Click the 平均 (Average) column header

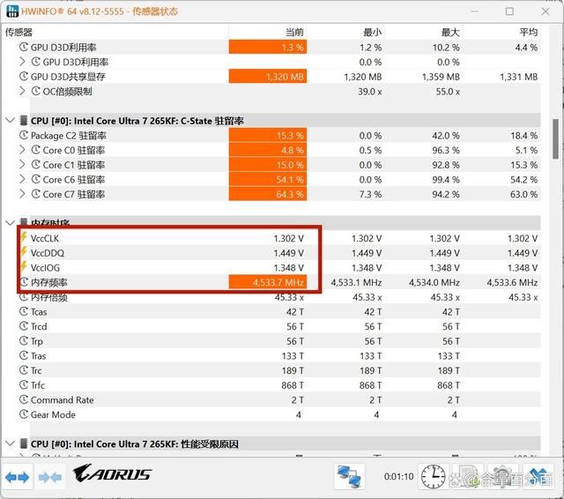[x=526, y=32]
